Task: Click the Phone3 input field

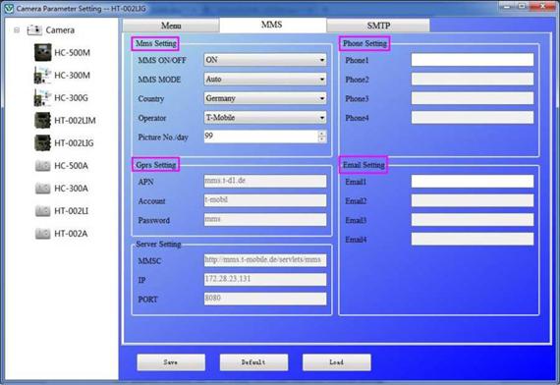Action: [x=473, y=98]
